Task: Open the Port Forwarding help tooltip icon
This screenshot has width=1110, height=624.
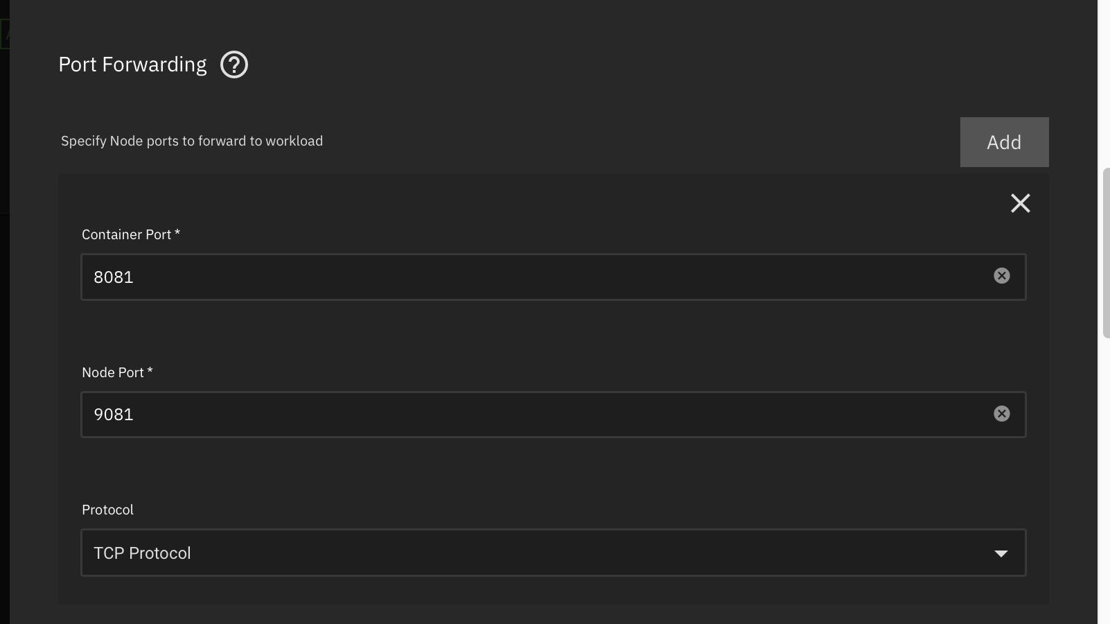Action: 234,64
